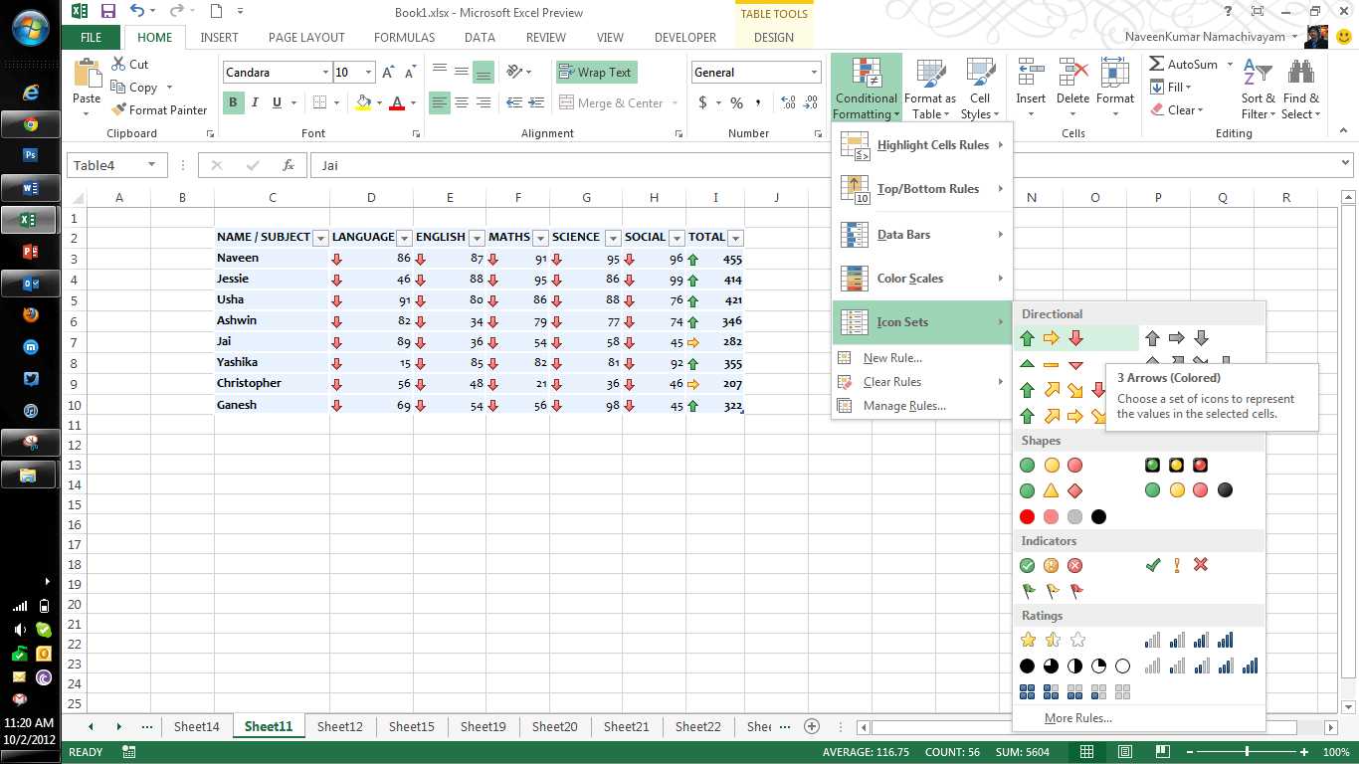This screenshot has width=1359, height=764.
Task: Open Top/Bottom Rules submenu
Action: tap(921, 189)
